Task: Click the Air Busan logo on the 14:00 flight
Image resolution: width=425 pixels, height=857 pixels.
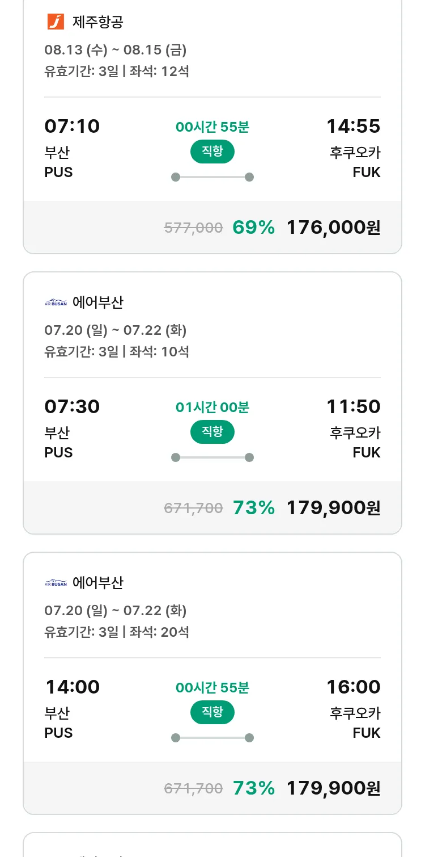Action: pos(56,583)
